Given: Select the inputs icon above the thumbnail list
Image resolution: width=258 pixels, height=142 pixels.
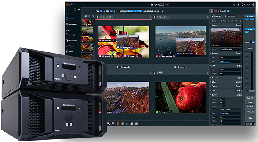Looking at the screenshot, I should (82, 16).
